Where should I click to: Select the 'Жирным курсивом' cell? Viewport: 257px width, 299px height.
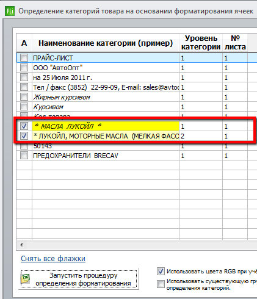pos(106,97)
